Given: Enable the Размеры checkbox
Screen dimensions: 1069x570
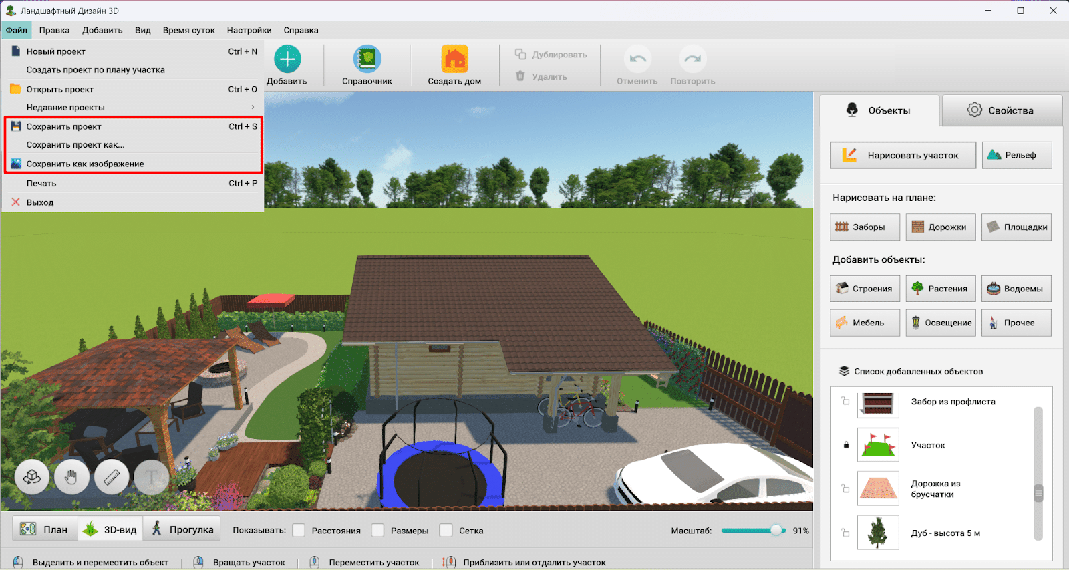Looking at the screenshot, I should (x=378, y=531).
